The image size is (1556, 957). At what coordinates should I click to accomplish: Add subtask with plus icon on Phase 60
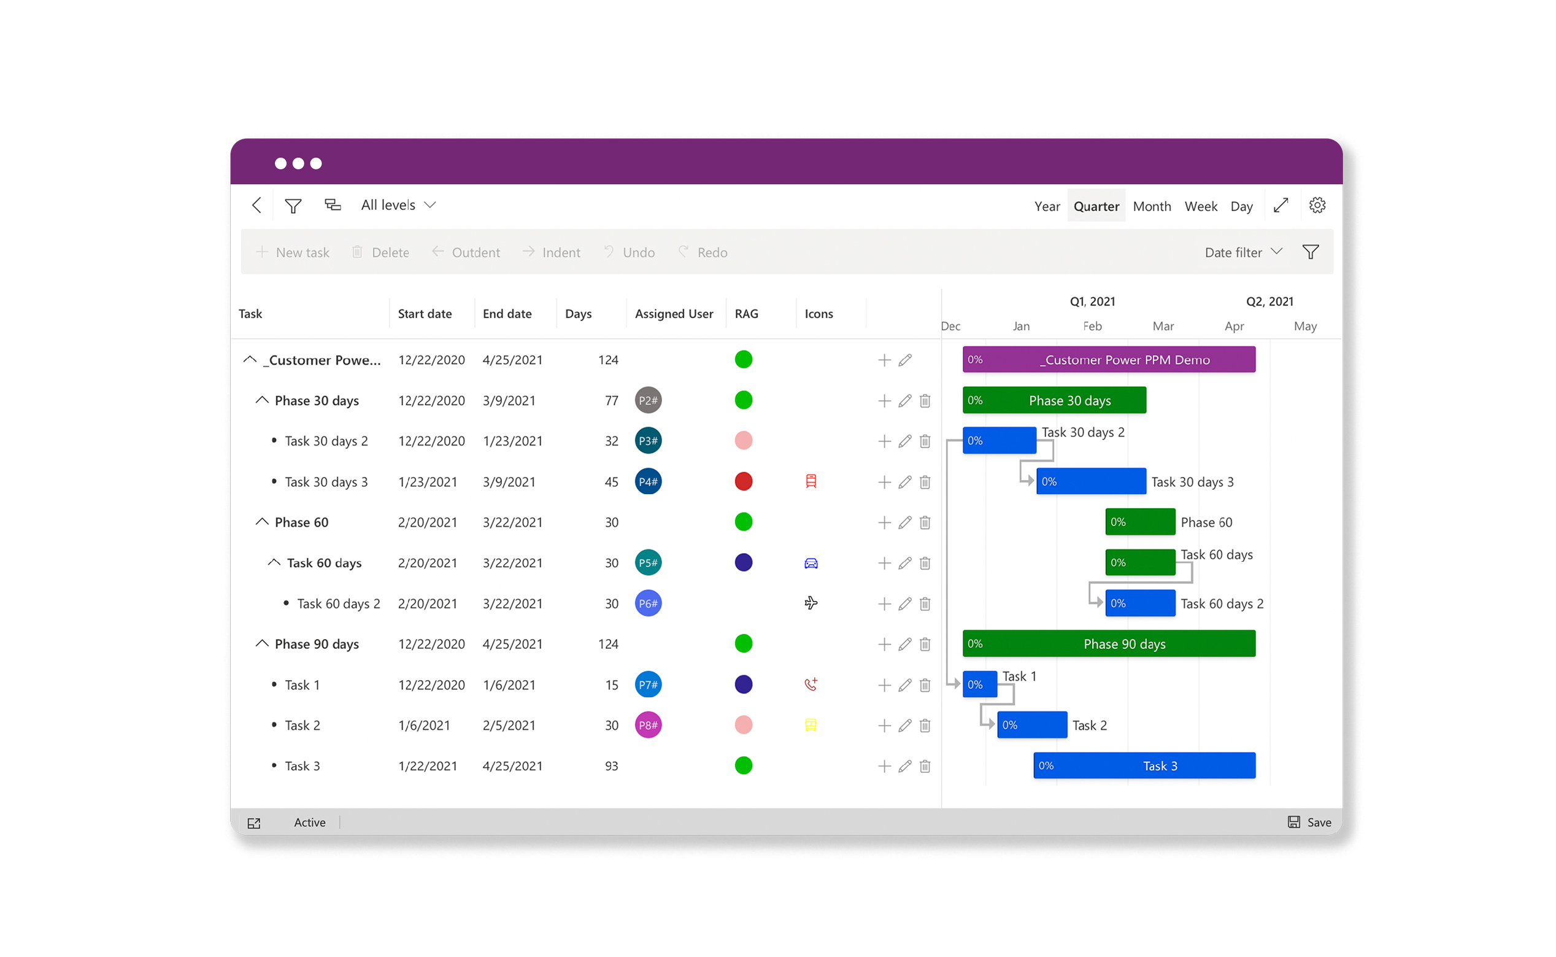[884, 523]
